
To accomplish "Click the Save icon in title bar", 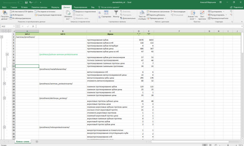I will click(26, 3).
